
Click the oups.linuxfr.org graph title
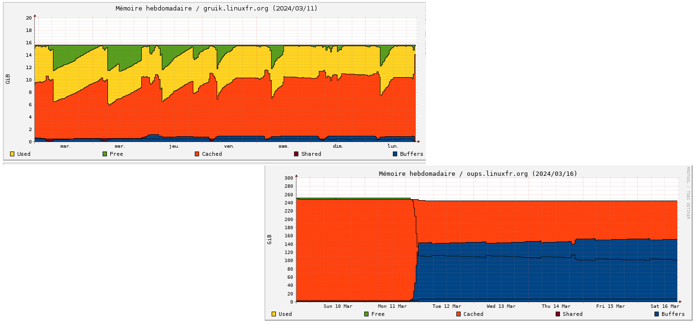478,174
